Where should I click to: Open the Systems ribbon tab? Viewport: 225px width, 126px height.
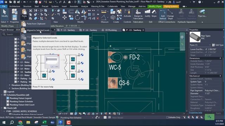[x=55, y=6]
